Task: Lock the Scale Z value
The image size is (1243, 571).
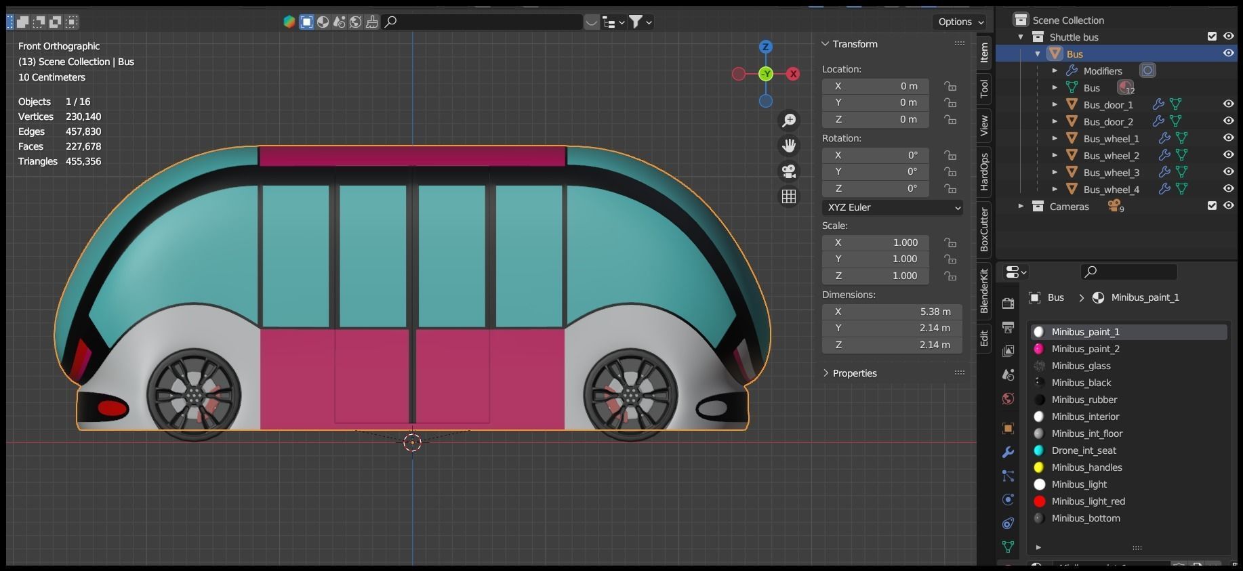Action: pyautogui.click(x=951, y=276)
